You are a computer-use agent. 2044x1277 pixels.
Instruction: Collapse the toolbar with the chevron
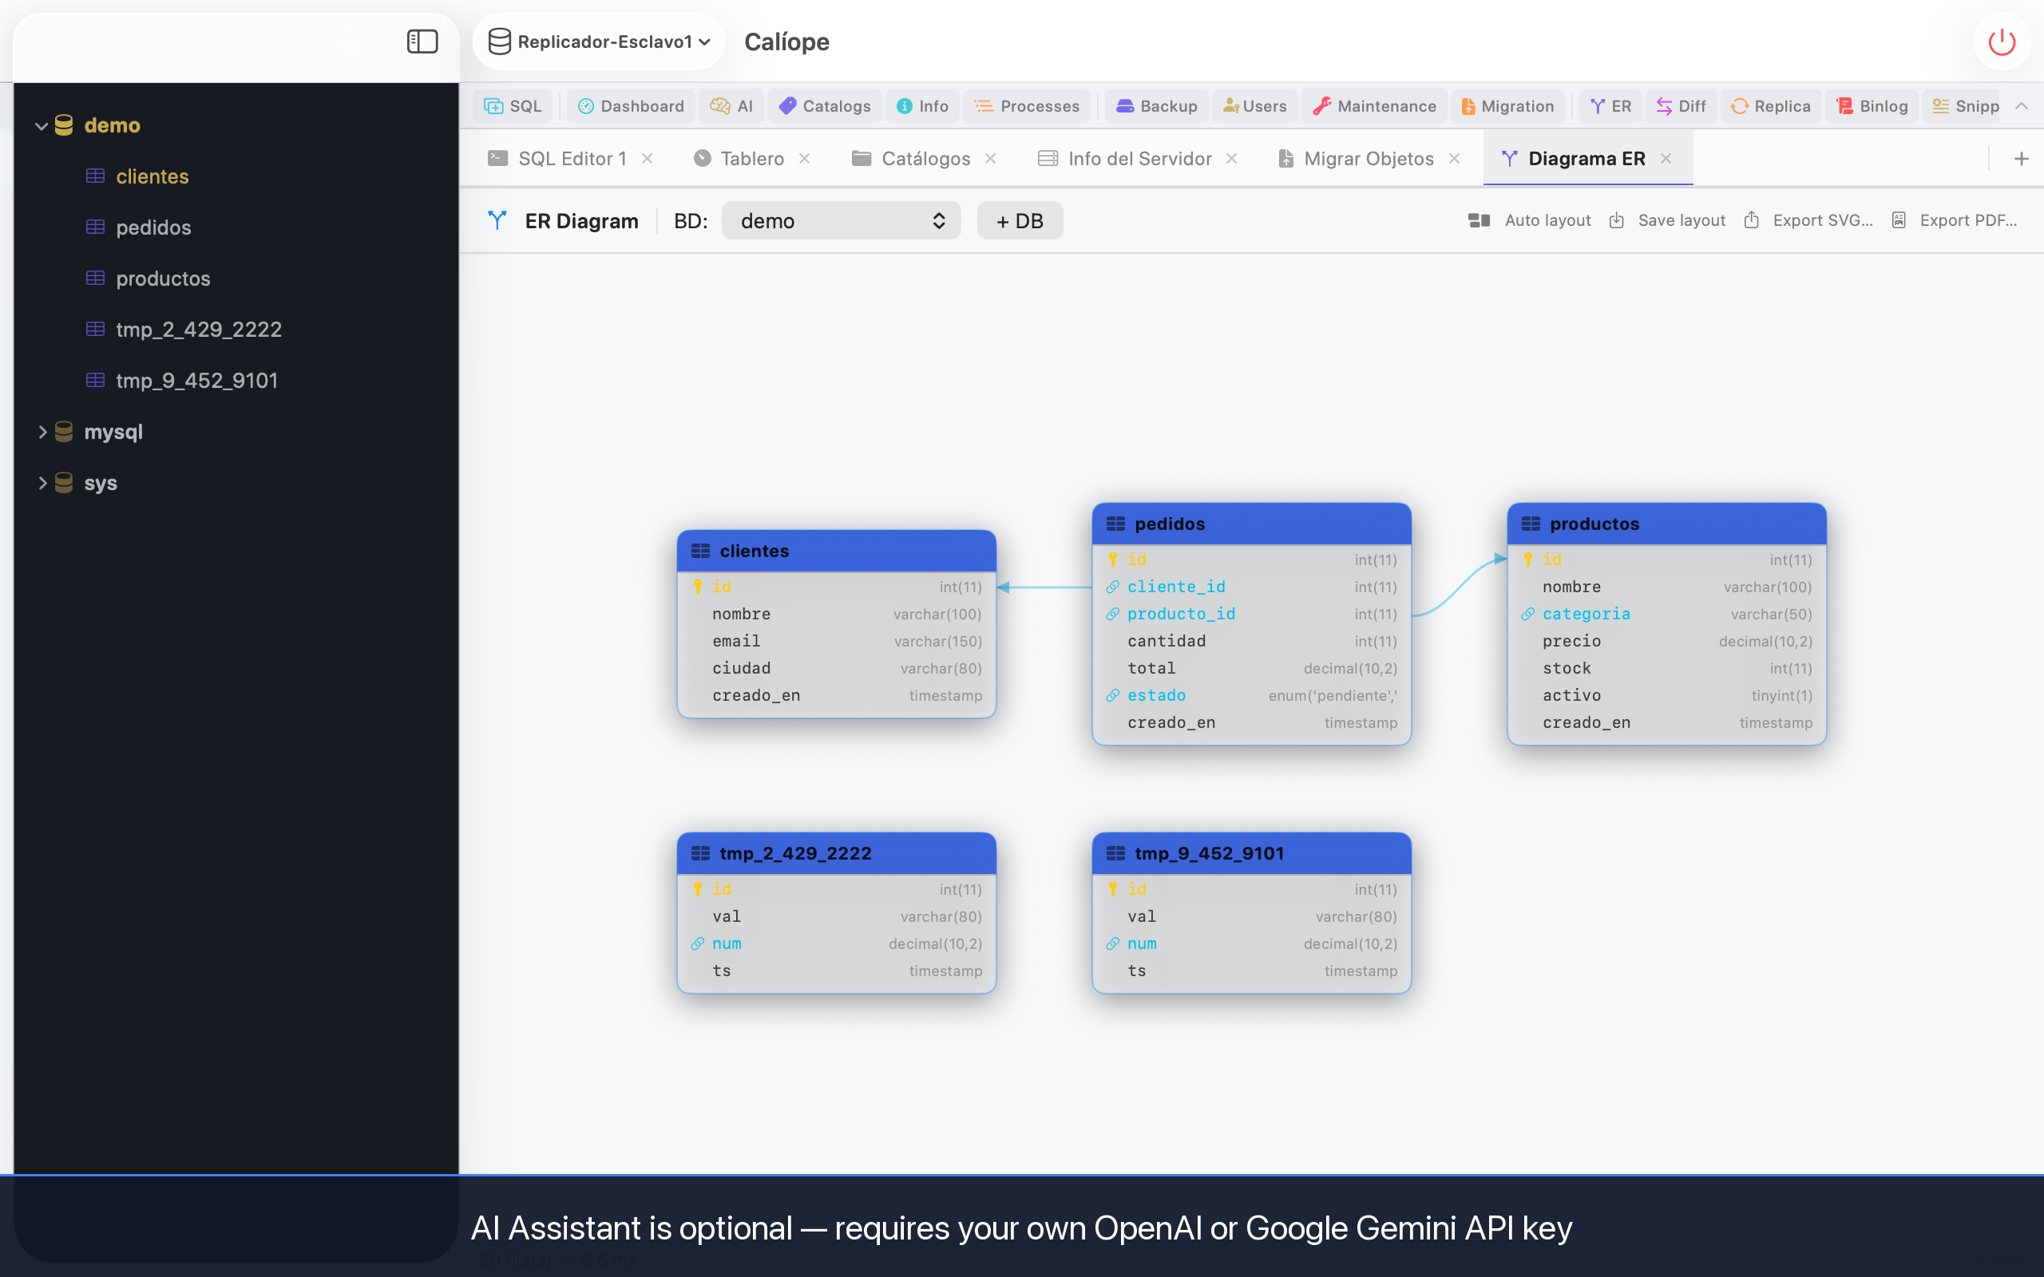pos(2021,105)
